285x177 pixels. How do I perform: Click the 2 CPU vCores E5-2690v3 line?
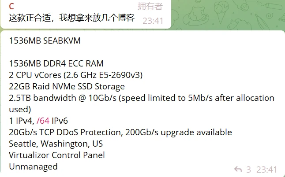(x=76, y=75)
